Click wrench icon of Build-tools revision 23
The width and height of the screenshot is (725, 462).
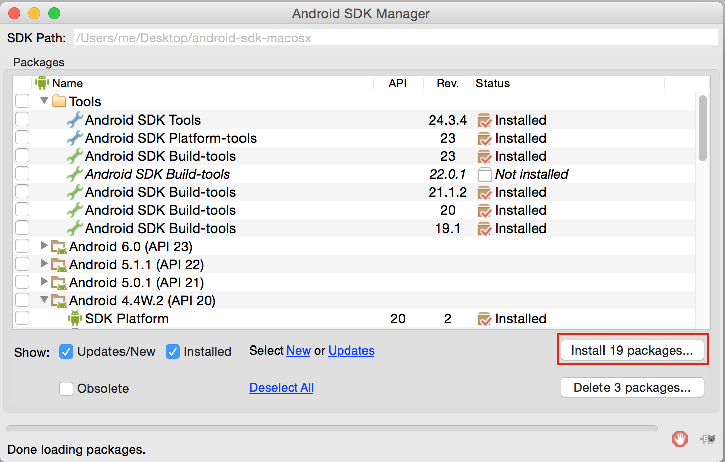75,156
